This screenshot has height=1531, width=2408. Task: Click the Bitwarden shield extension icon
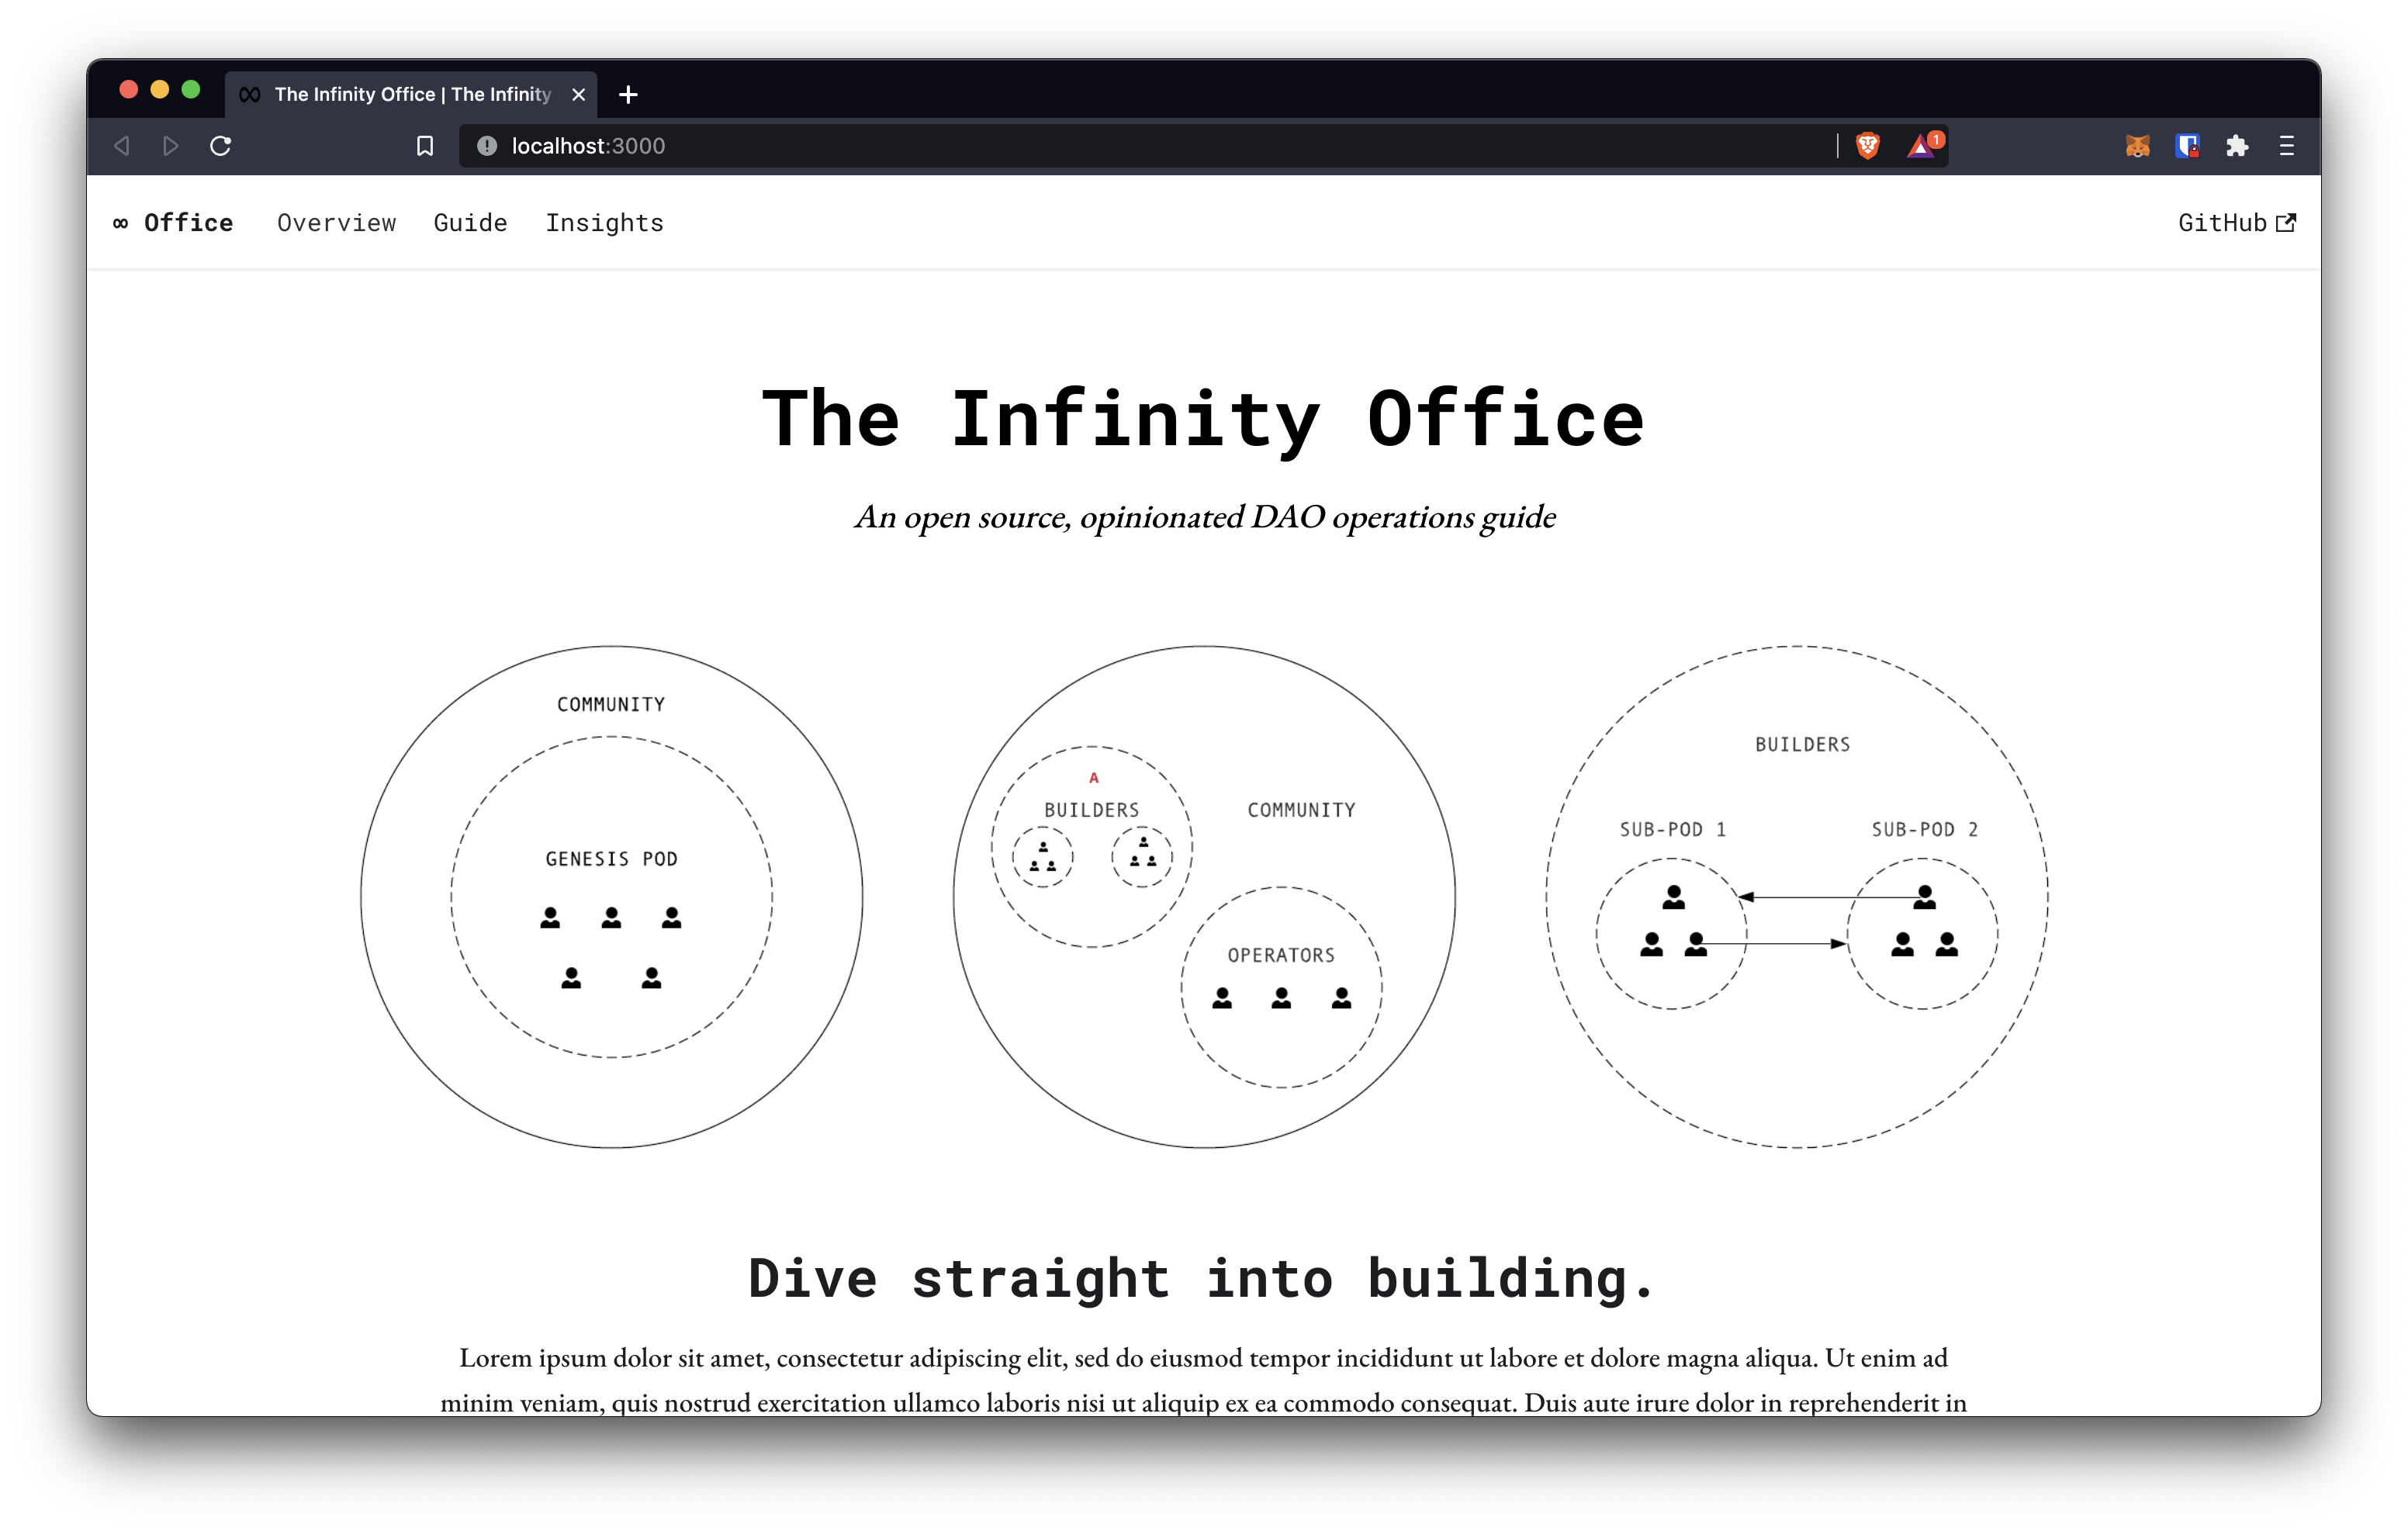pos(2187,146)
